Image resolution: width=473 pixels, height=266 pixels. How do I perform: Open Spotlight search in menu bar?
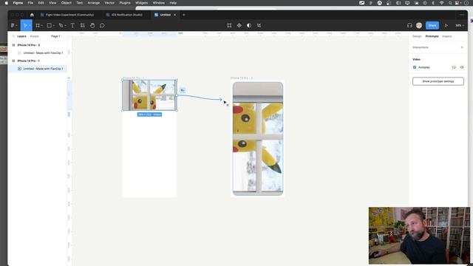coord(450,3)
